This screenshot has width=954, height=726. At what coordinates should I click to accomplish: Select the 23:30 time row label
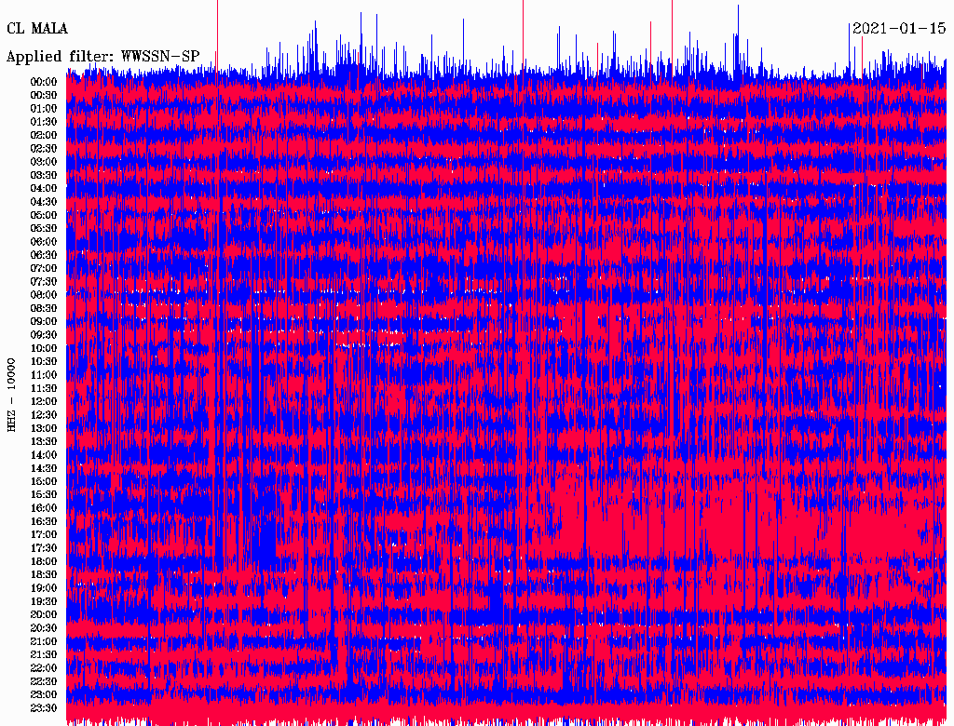coord(44,708)
